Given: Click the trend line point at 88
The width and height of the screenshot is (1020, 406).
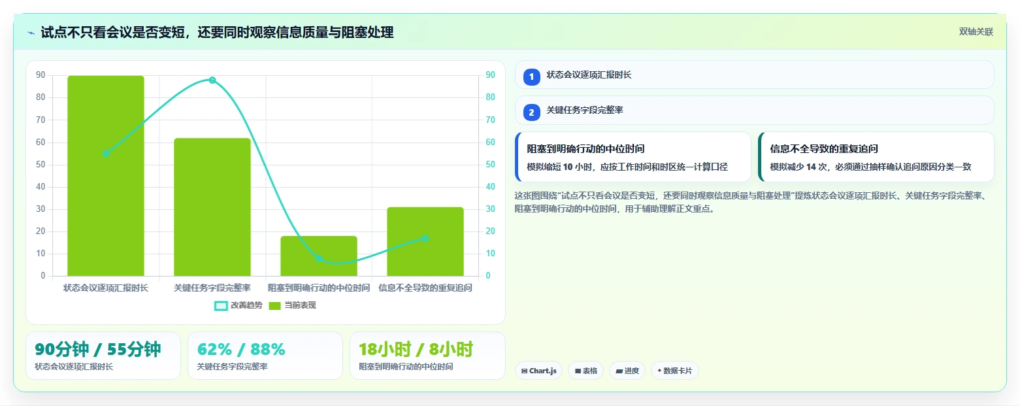Looking at the screenshot, I should coord(212,80).
